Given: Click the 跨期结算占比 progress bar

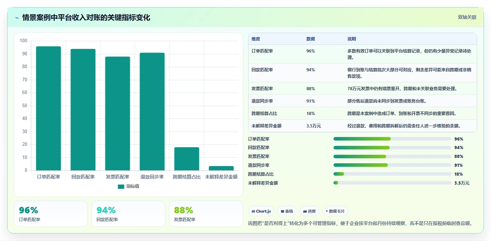Looking at the screenshot, I should click(393, 174).
